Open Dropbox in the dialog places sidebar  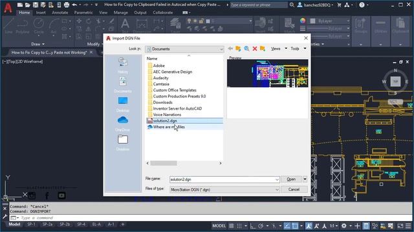[x=123, y=143]
